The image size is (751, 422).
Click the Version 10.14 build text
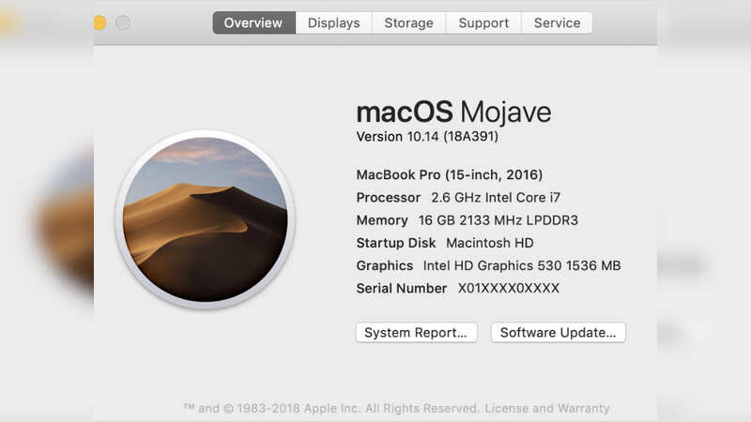click(427, 137)
